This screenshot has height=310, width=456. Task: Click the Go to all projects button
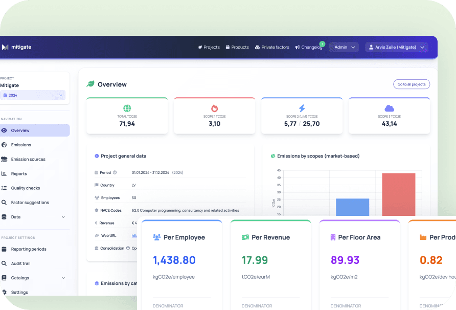(x=411, y=84)
